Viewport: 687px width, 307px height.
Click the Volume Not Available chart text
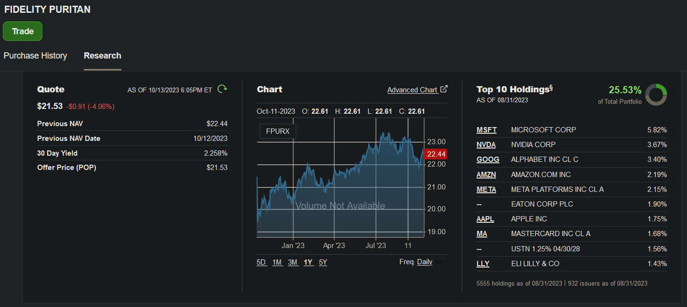pos(340,206)
